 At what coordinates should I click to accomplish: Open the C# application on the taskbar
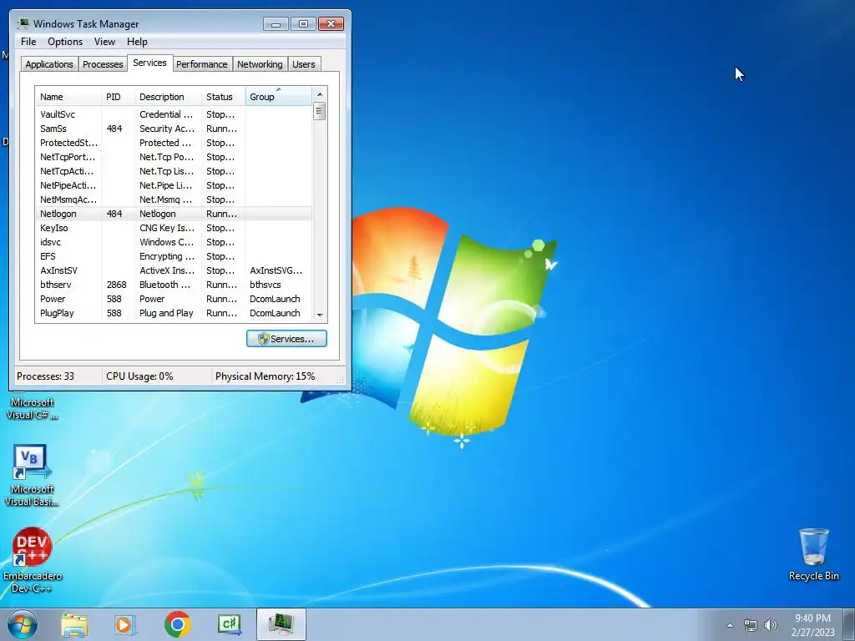[230, 624]
